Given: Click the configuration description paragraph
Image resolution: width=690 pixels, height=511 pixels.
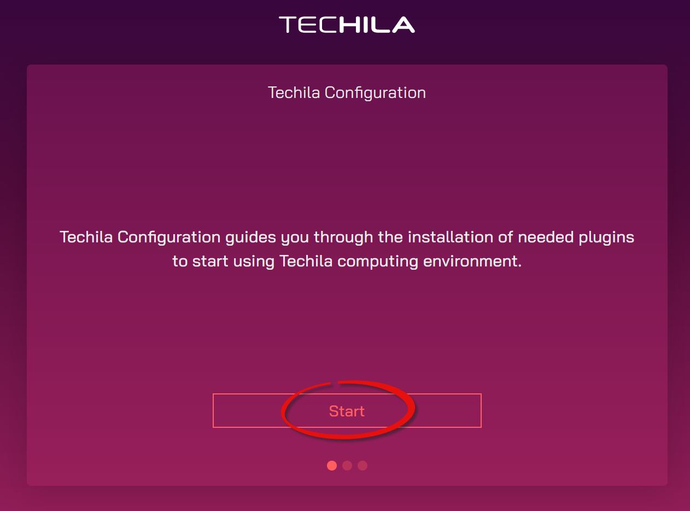Looking at the screenshot, I should pyautogui.click(x=347, y=249).
